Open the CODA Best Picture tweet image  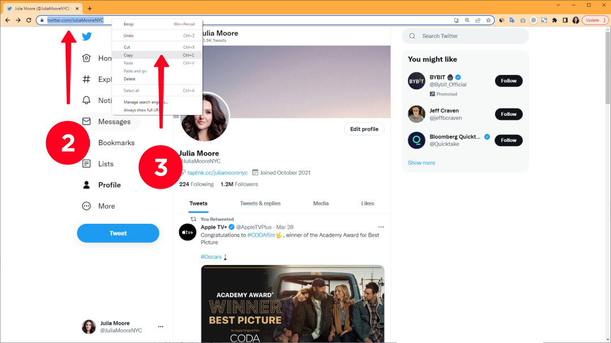pyautogui.click(x=292, y=303)
